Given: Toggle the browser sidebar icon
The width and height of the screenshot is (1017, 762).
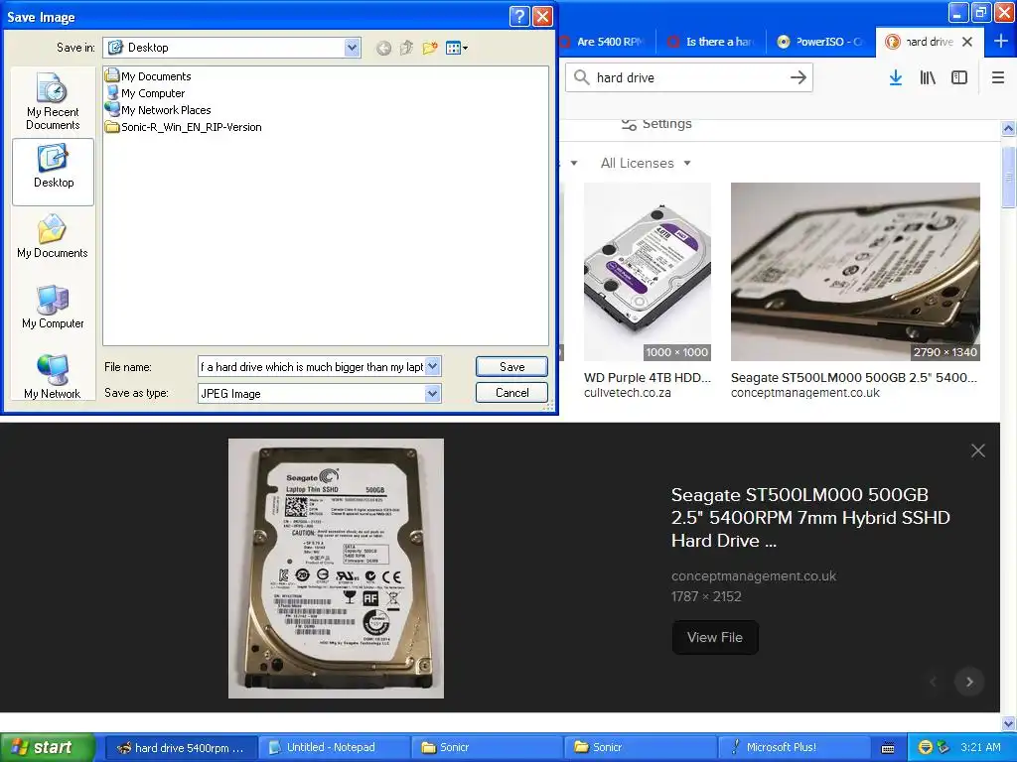Looking at the screenshot, I should click(x=959, y=77).
